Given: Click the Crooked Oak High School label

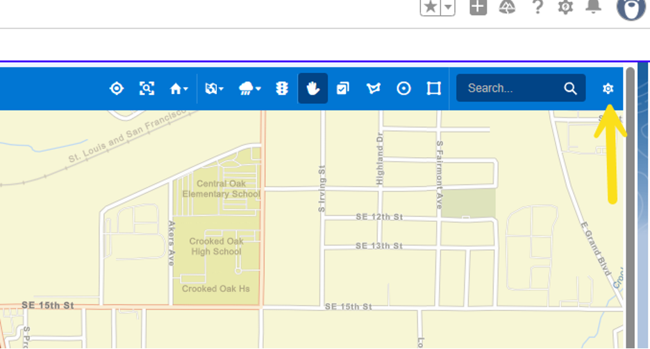Looking at the screenshot, I should pos(216,246).
